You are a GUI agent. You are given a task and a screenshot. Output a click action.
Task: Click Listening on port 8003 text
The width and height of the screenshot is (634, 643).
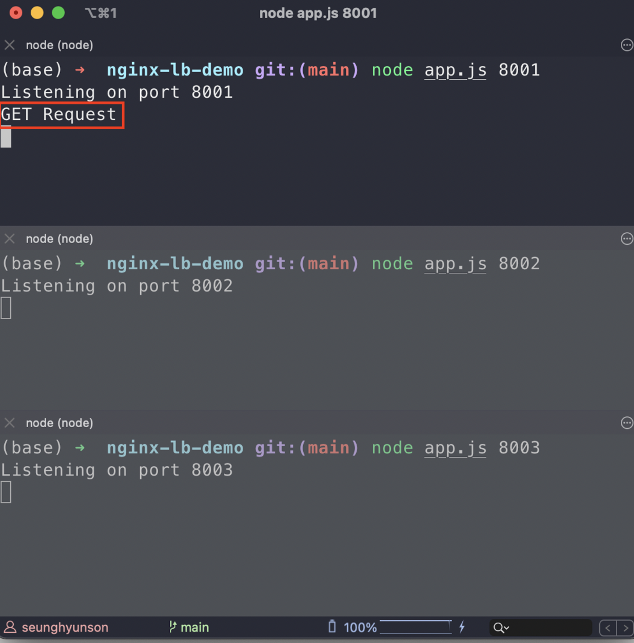tap(117, 470)
